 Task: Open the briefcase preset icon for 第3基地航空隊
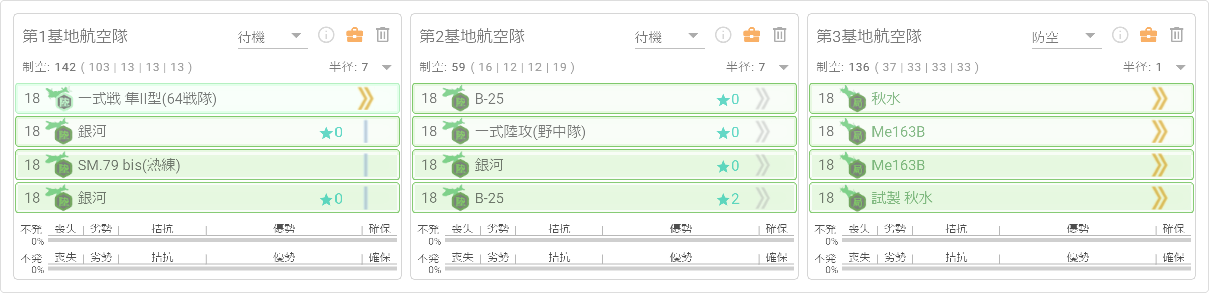pyautogui.click(x=1149, y=35)
